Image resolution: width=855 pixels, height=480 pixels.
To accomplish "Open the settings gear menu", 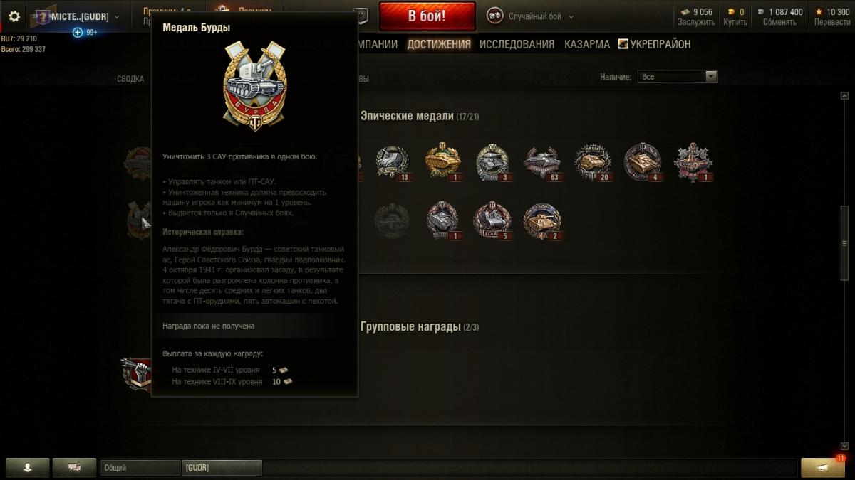I will coord(14,16).
